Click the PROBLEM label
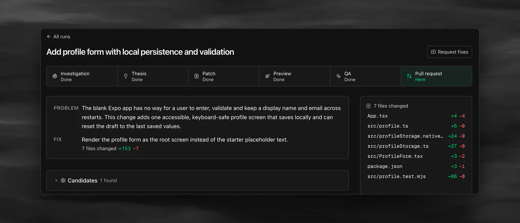This screenshot has height=223, width=520. click(x=66, y=108)
